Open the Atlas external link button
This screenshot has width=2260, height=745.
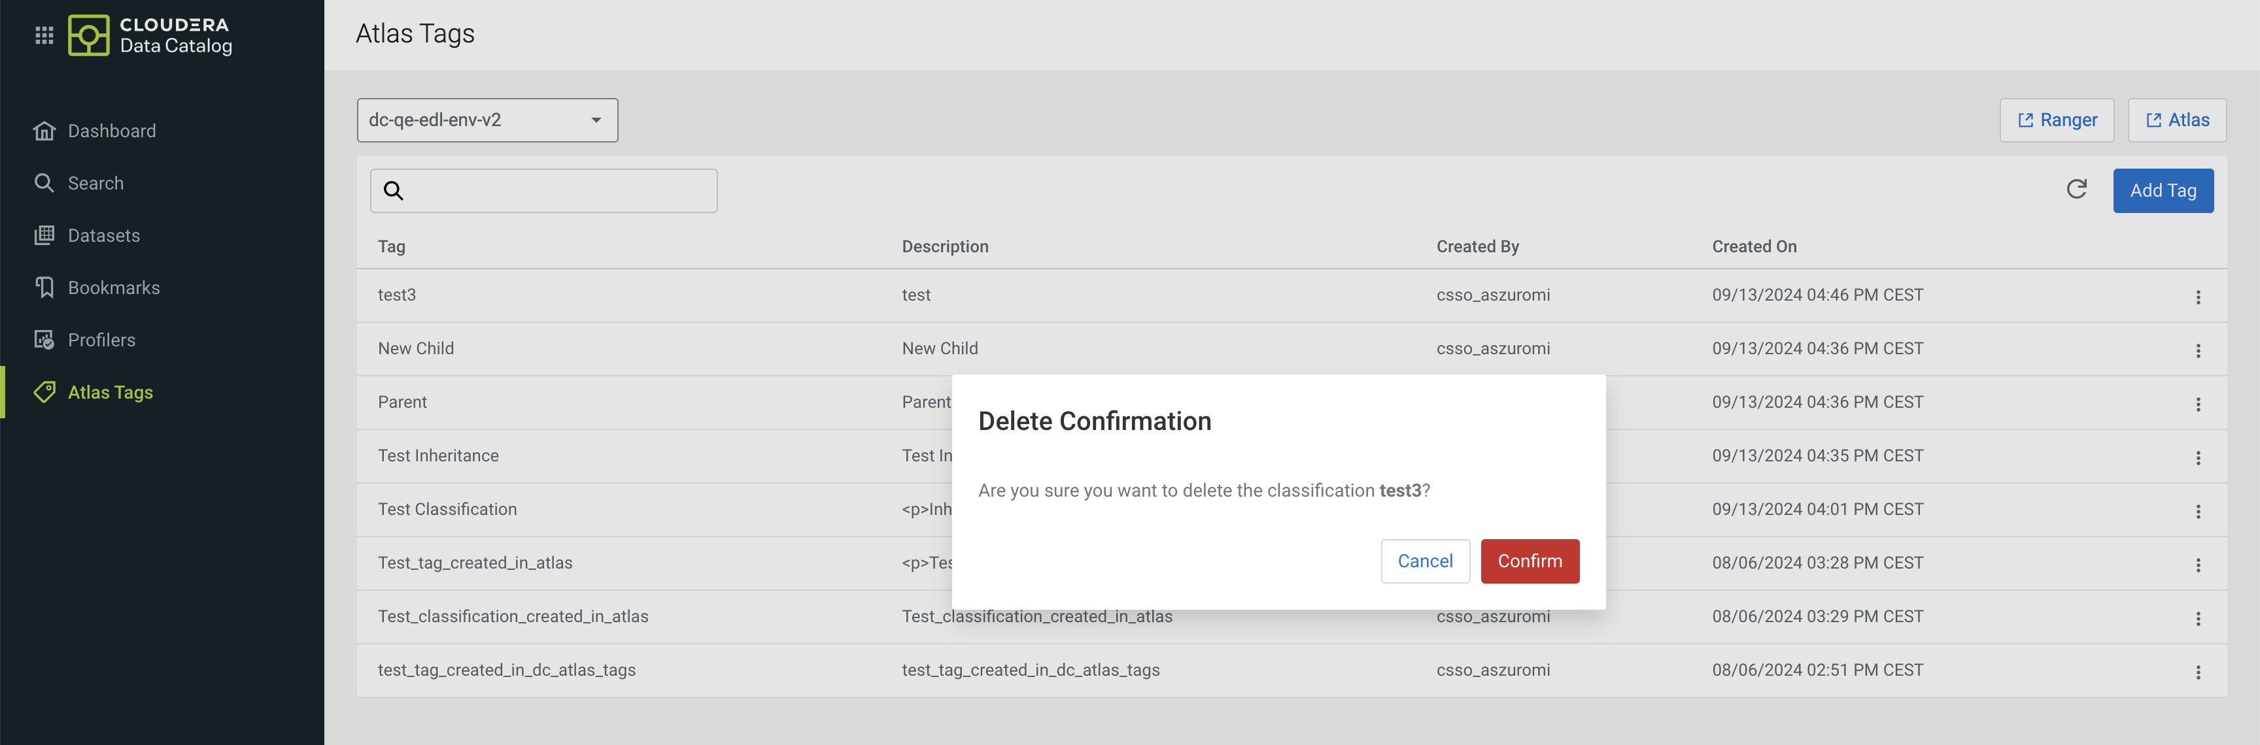pos(2177,120)
